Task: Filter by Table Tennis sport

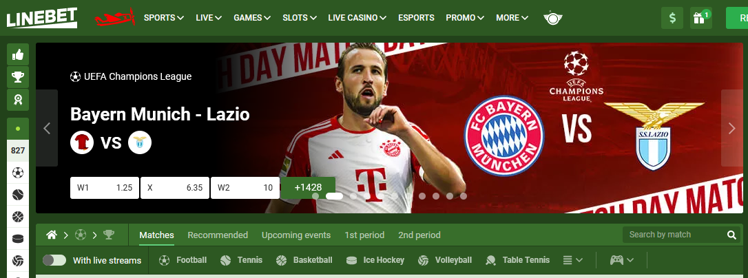Action: [517, 260]
